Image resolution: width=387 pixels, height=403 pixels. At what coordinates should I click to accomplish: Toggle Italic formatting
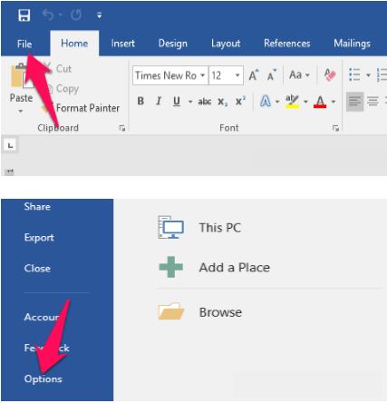coord(159,101)
